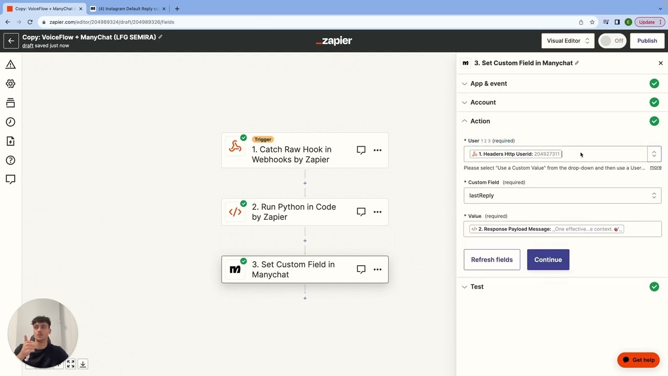668x376 pixels.
Task: Open browser media control icon
Action: (x=606, y=22)
